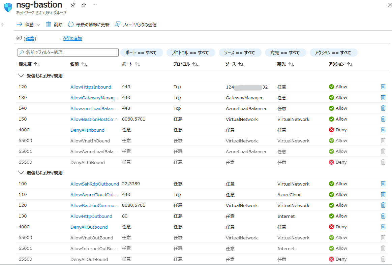Close the nsg-bastion blade
392x265 pixels.
[x=390, y=5]
